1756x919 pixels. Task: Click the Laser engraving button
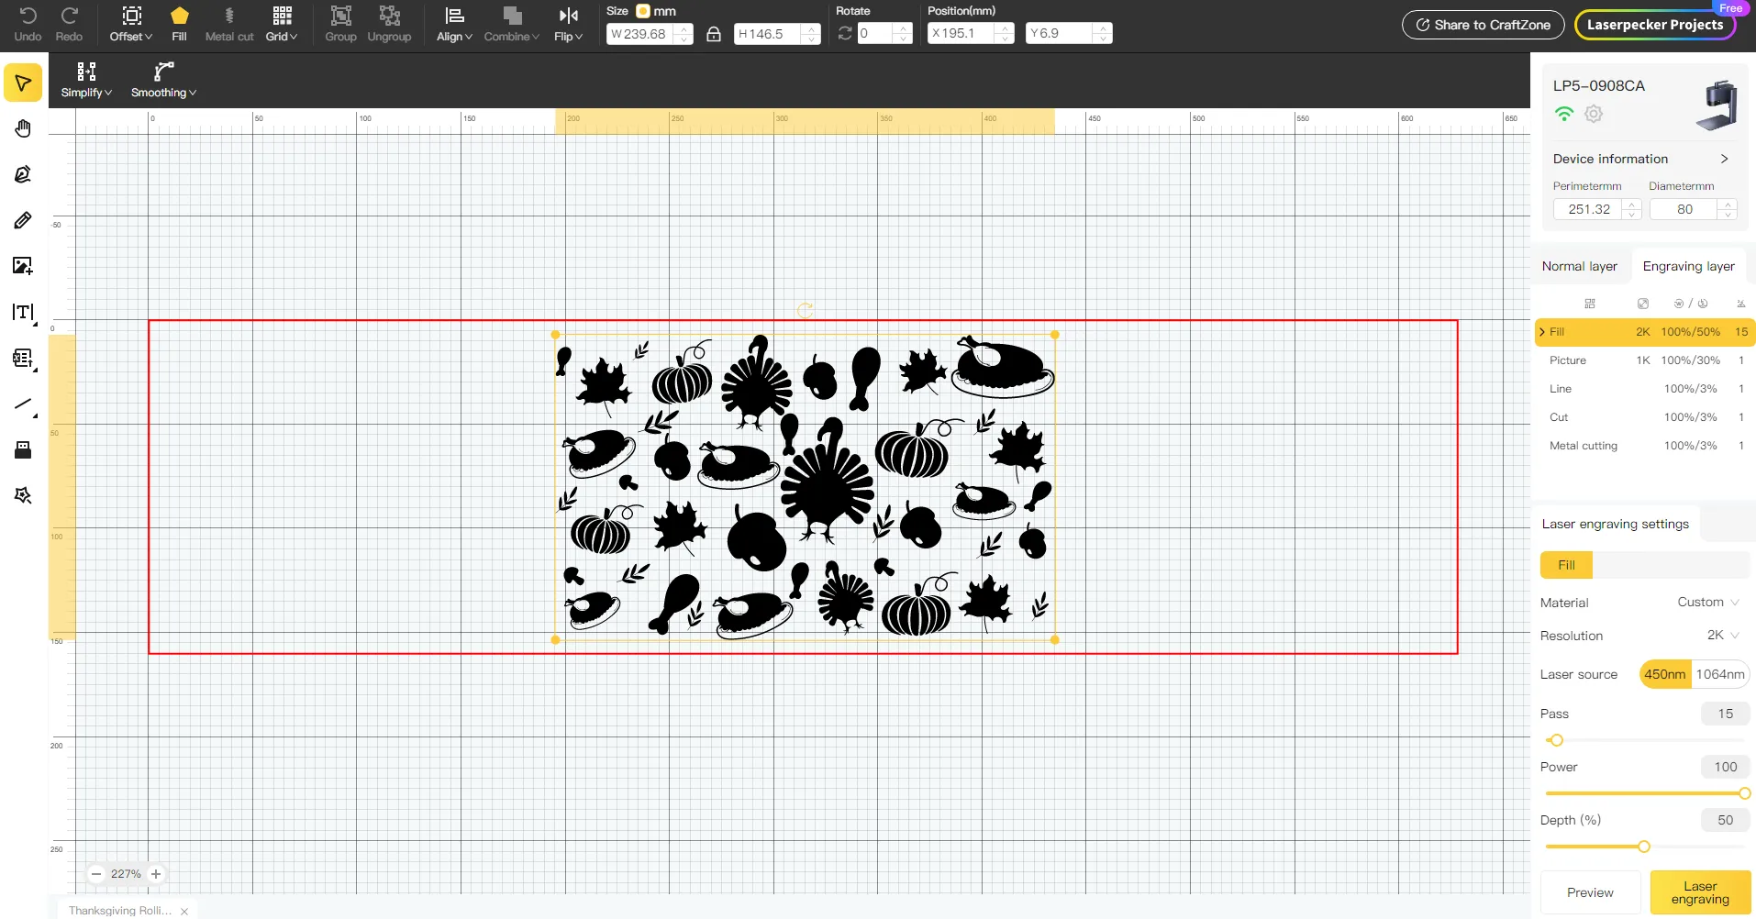pos(1700,892)
